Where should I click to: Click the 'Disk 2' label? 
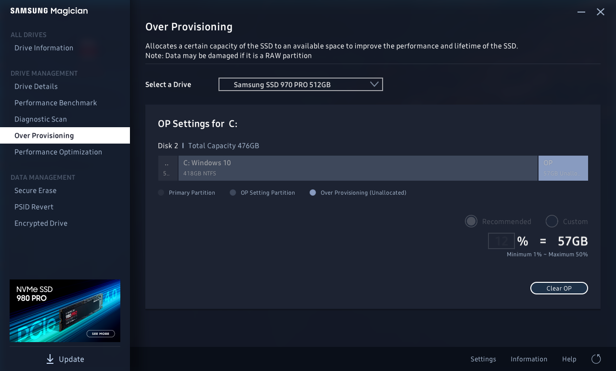(x=168, y=146)
